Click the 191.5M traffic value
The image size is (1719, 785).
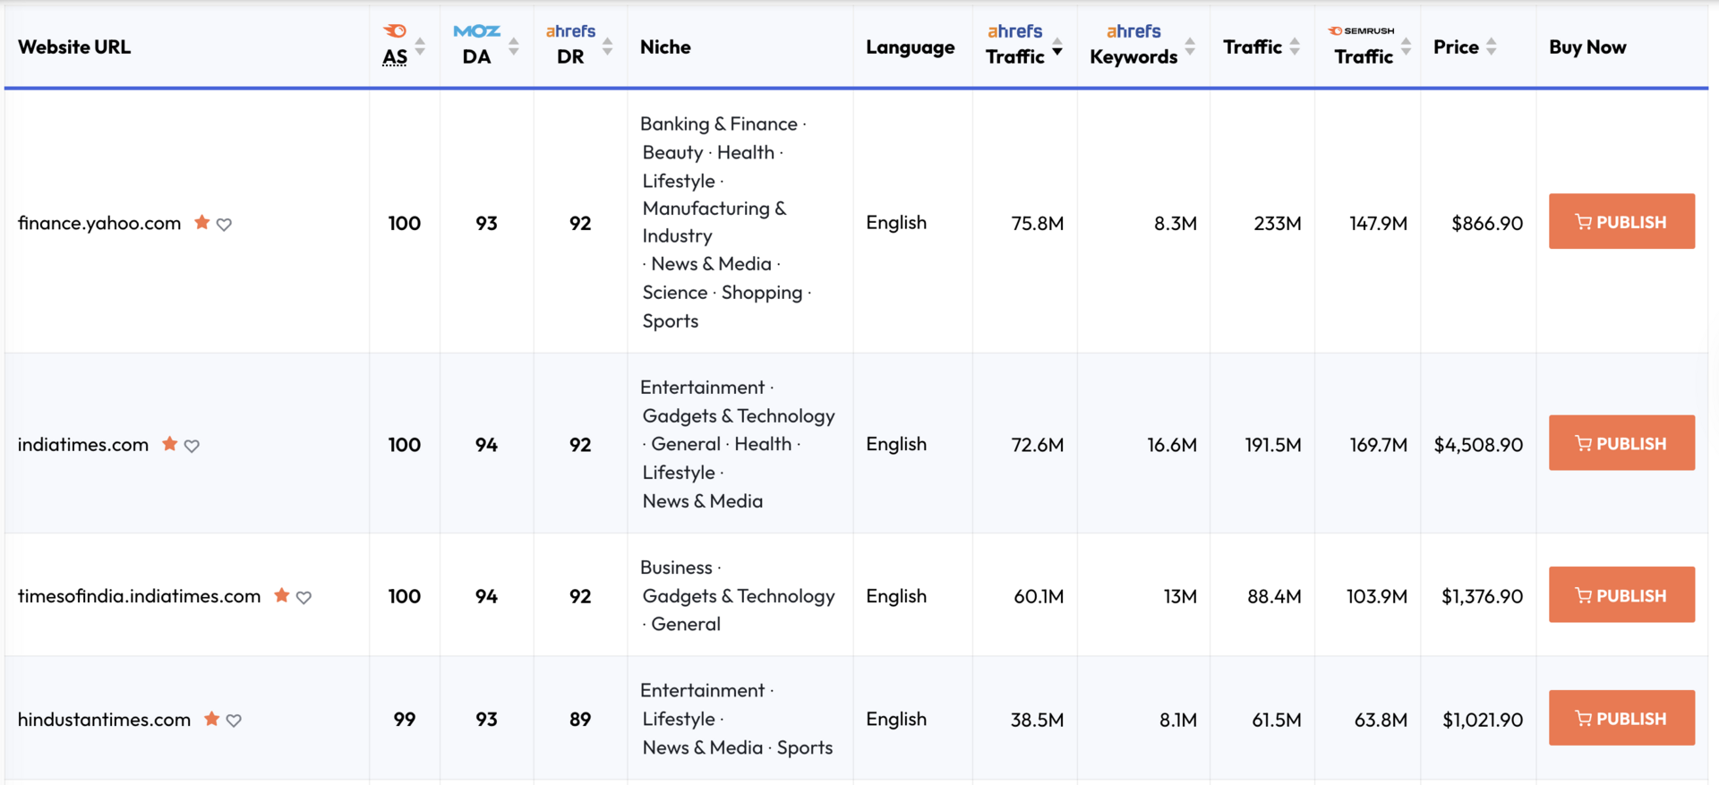tap(1273, 445)
